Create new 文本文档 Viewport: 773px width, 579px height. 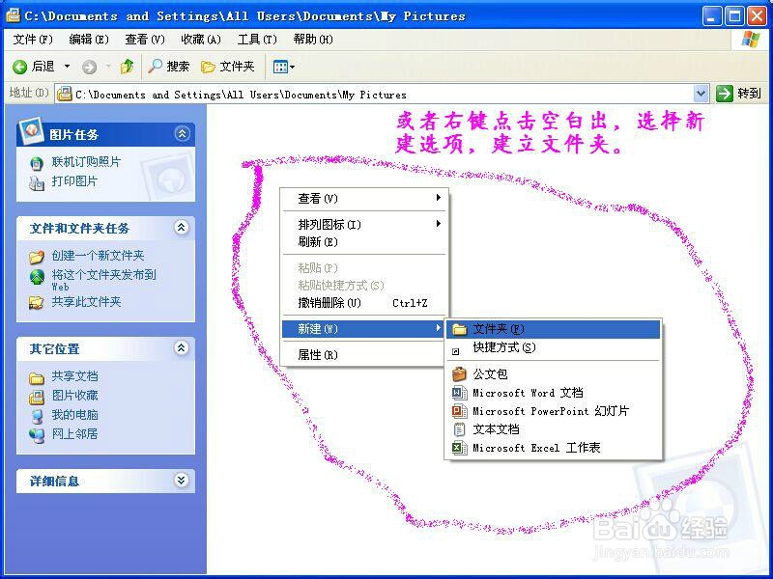click(x=553, y=429)
